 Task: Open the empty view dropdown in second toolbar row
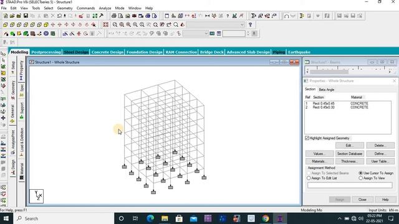pos(216,25)
